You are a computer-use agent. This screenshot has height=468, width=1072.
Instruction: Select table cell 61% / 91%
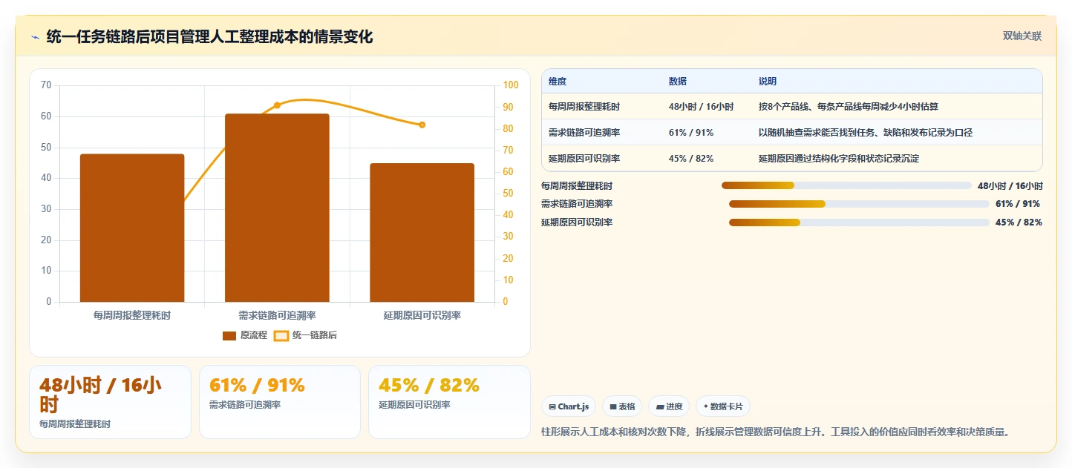[x=691, y=133]
